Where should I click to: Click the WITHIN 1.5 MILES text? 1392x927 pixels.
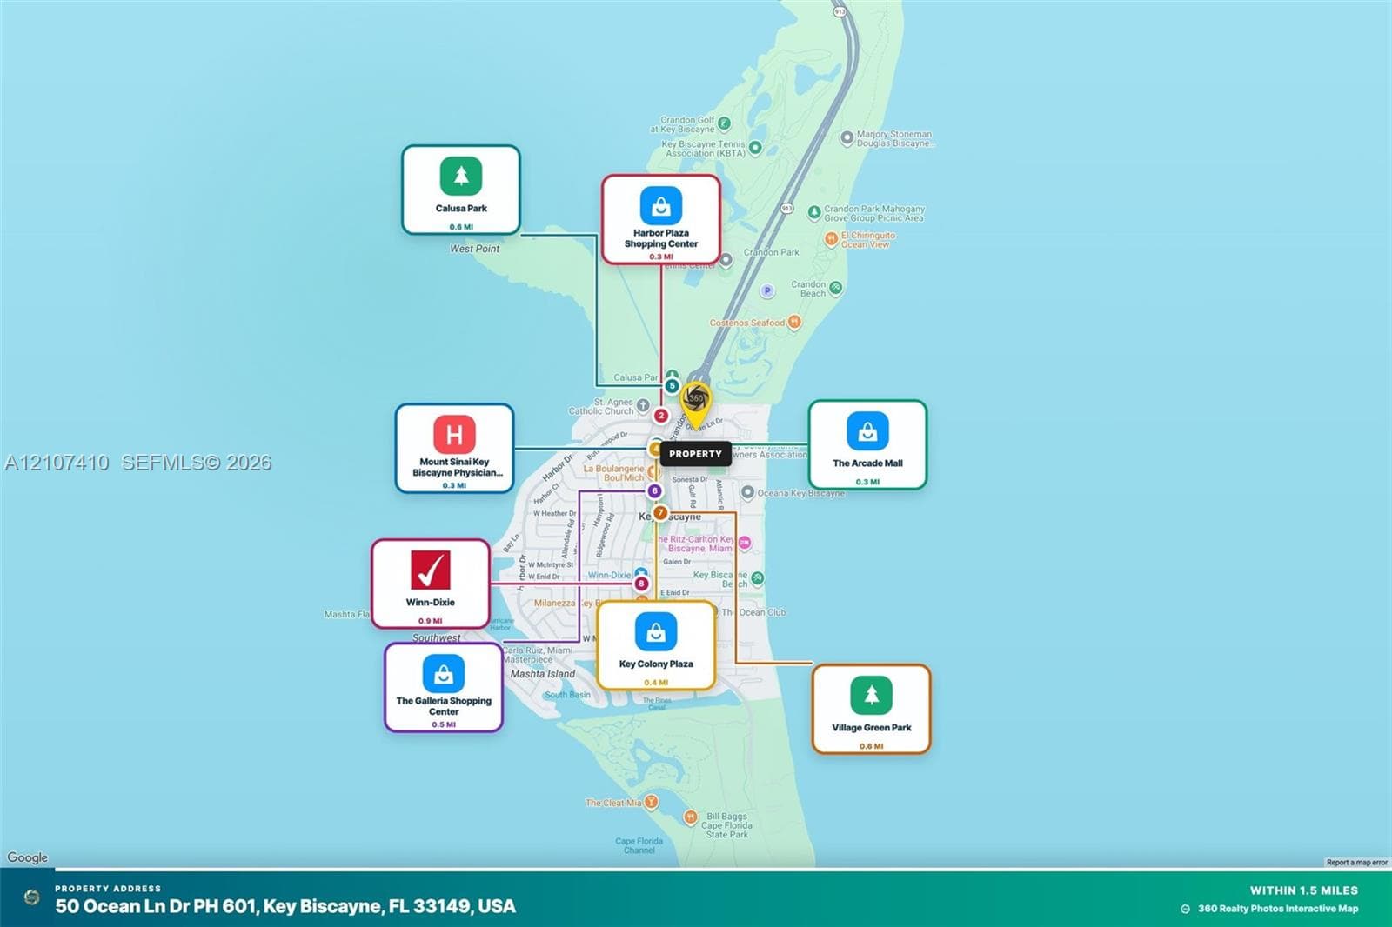1304,890
